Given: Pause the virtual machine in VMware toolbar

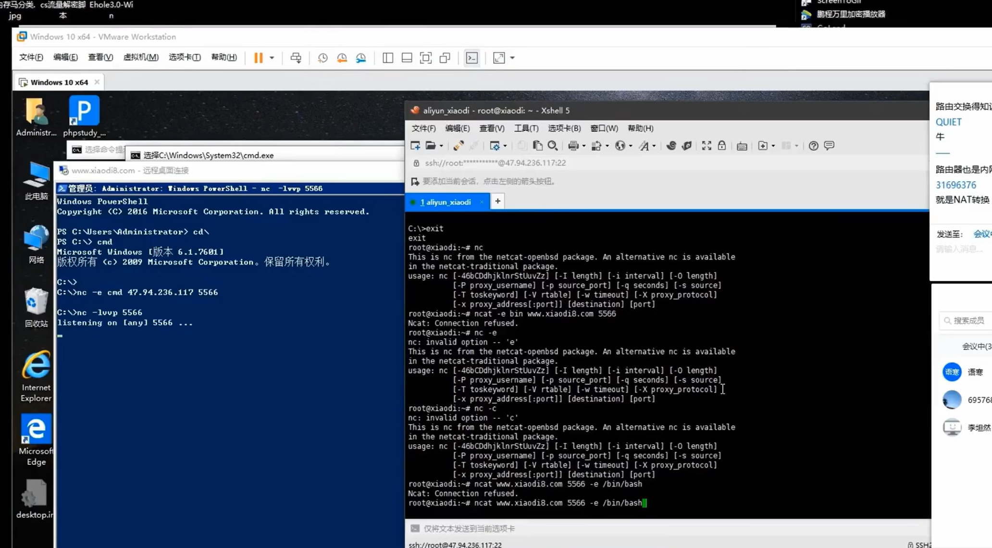Looking at the screenshot, I should pos(258,58).
